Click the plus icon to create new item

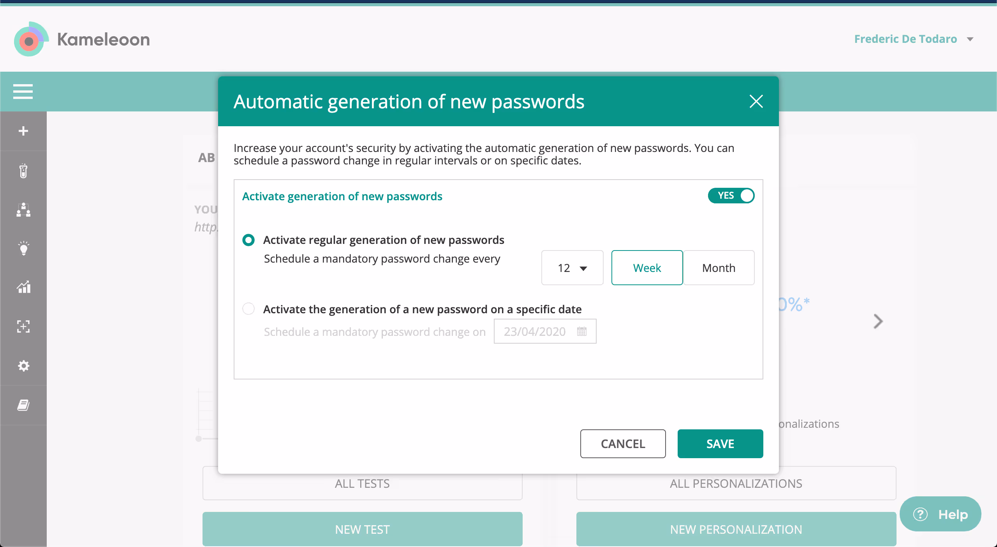tap(23, 131)
